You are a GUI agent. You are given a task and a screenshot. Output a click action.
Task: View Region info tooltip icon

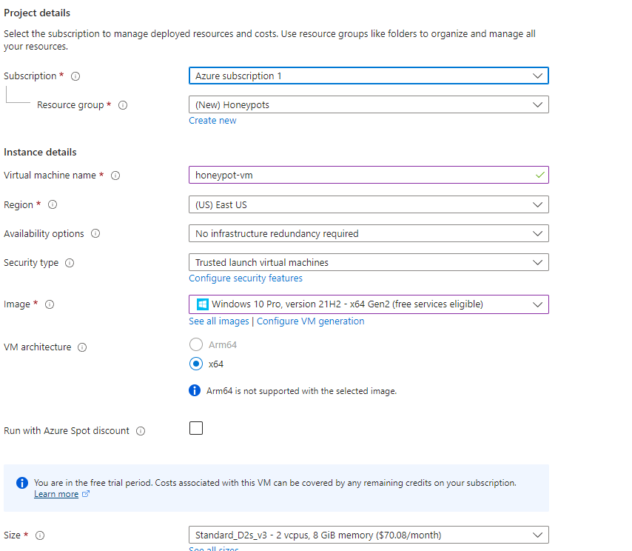[x=53, y=204]
